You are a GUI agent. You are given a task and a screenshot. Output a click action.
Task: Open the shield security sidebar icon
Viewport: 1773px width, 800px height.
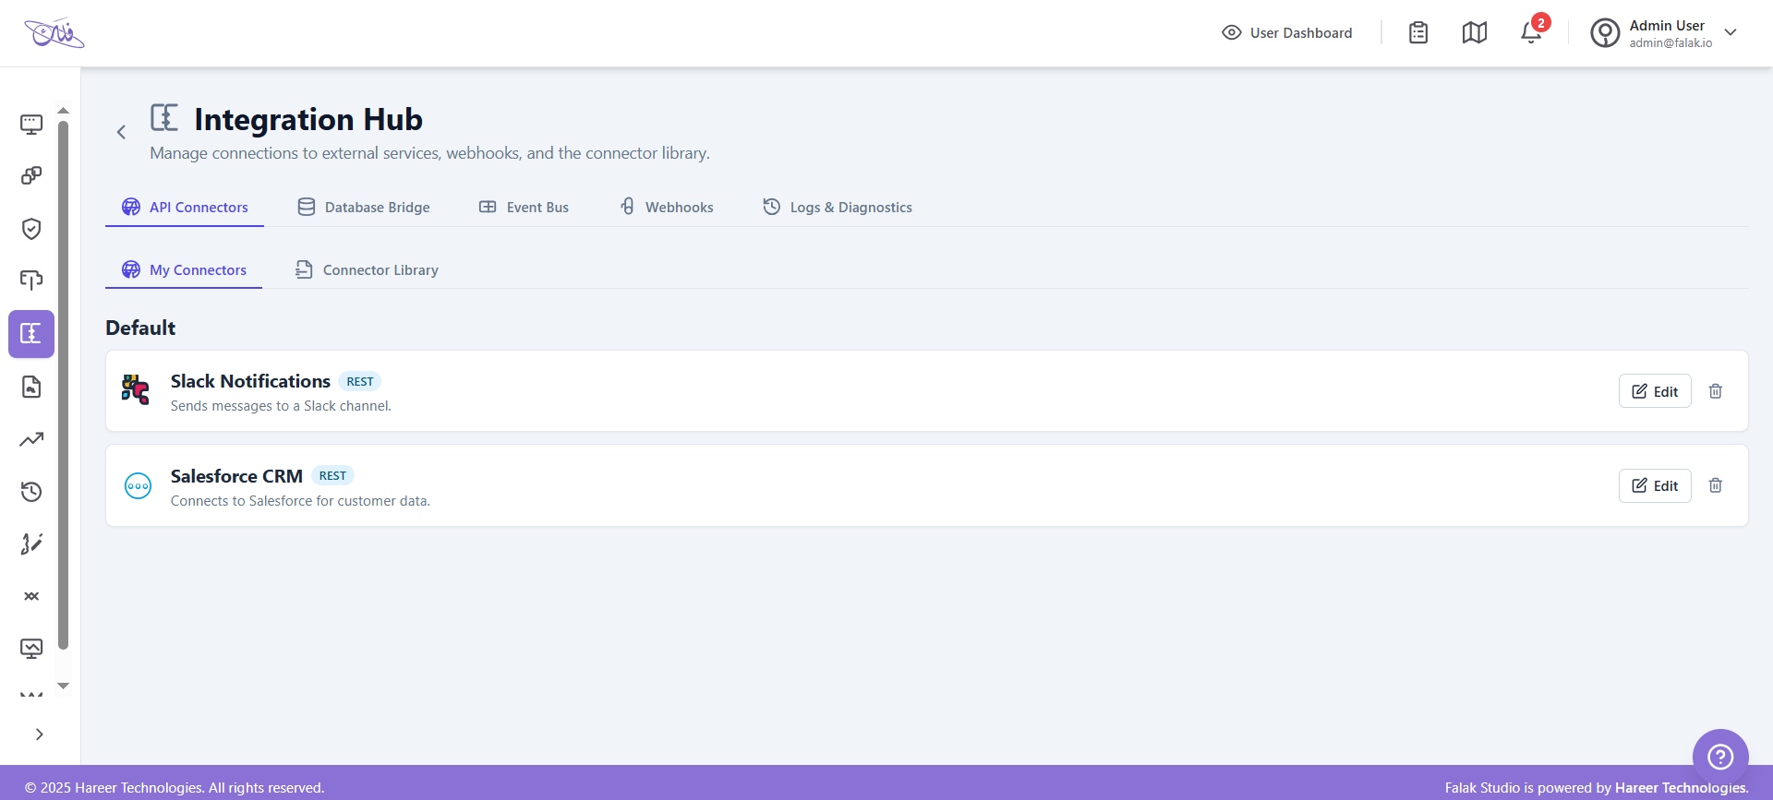click(x=31, y=229)
